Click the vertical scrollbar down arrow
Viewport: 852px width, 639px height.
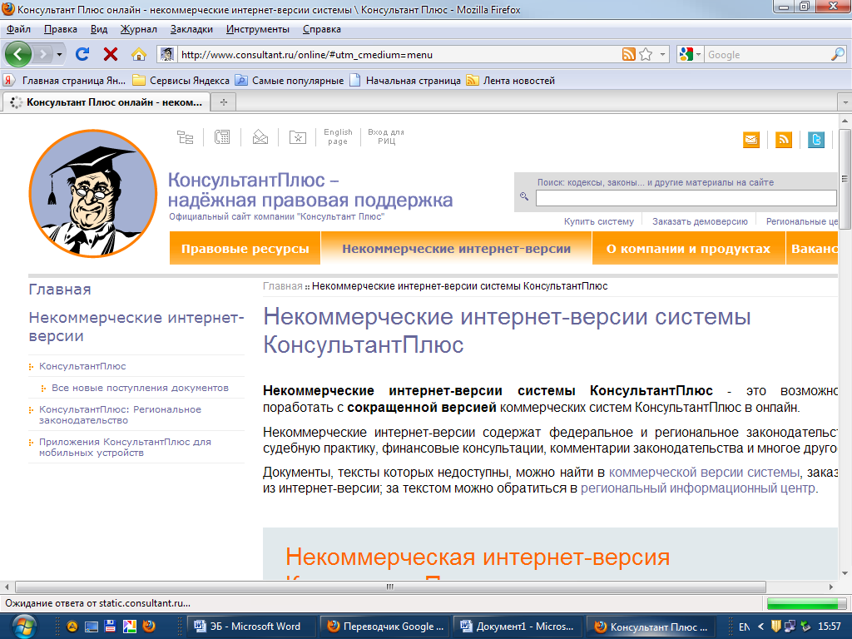point(845,573)
